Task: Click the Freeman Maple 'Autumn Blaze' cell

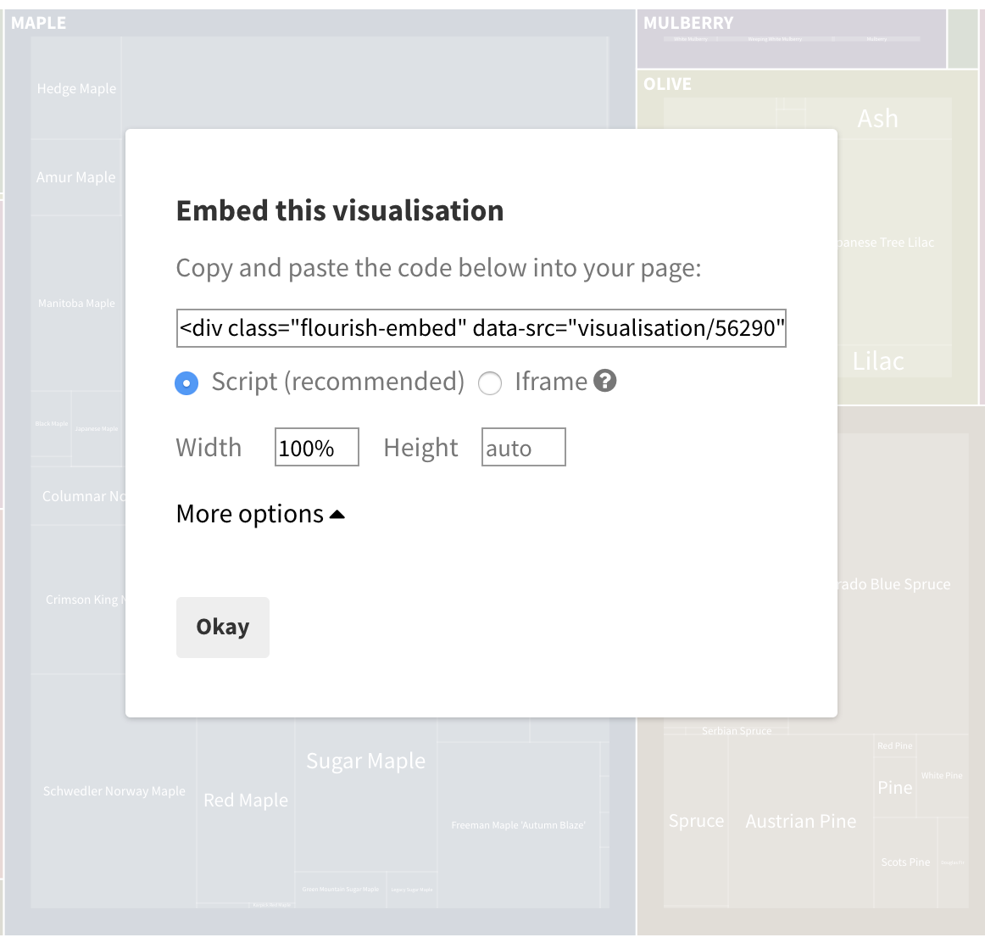Action: [518, 825]
